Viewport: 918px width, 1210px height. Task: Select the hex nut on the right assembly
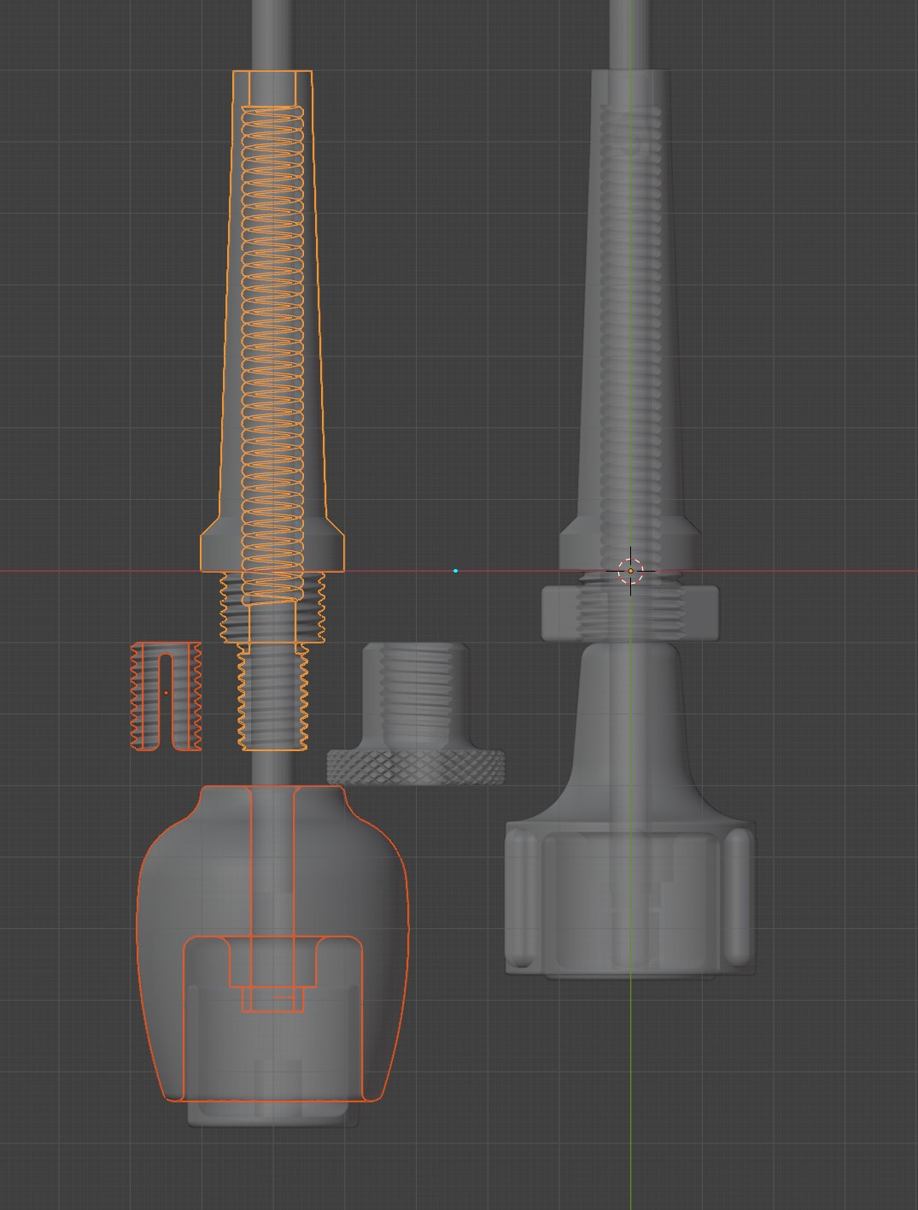point(630,612)
